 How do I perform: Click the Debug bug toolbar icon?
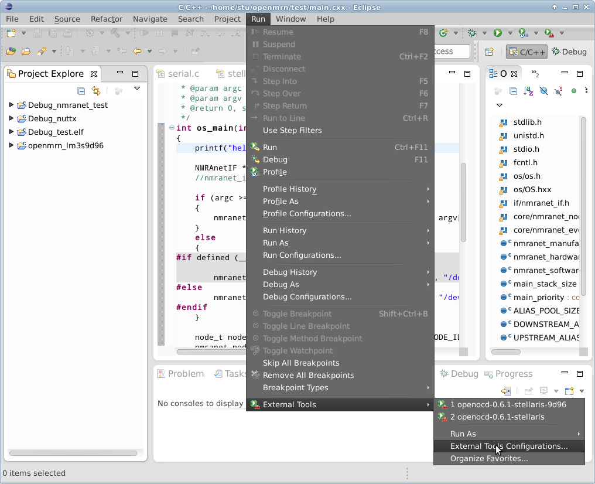click(471, 33)
